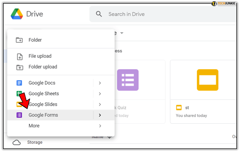Click the Storage cloud icon

[x=17, y=142]
